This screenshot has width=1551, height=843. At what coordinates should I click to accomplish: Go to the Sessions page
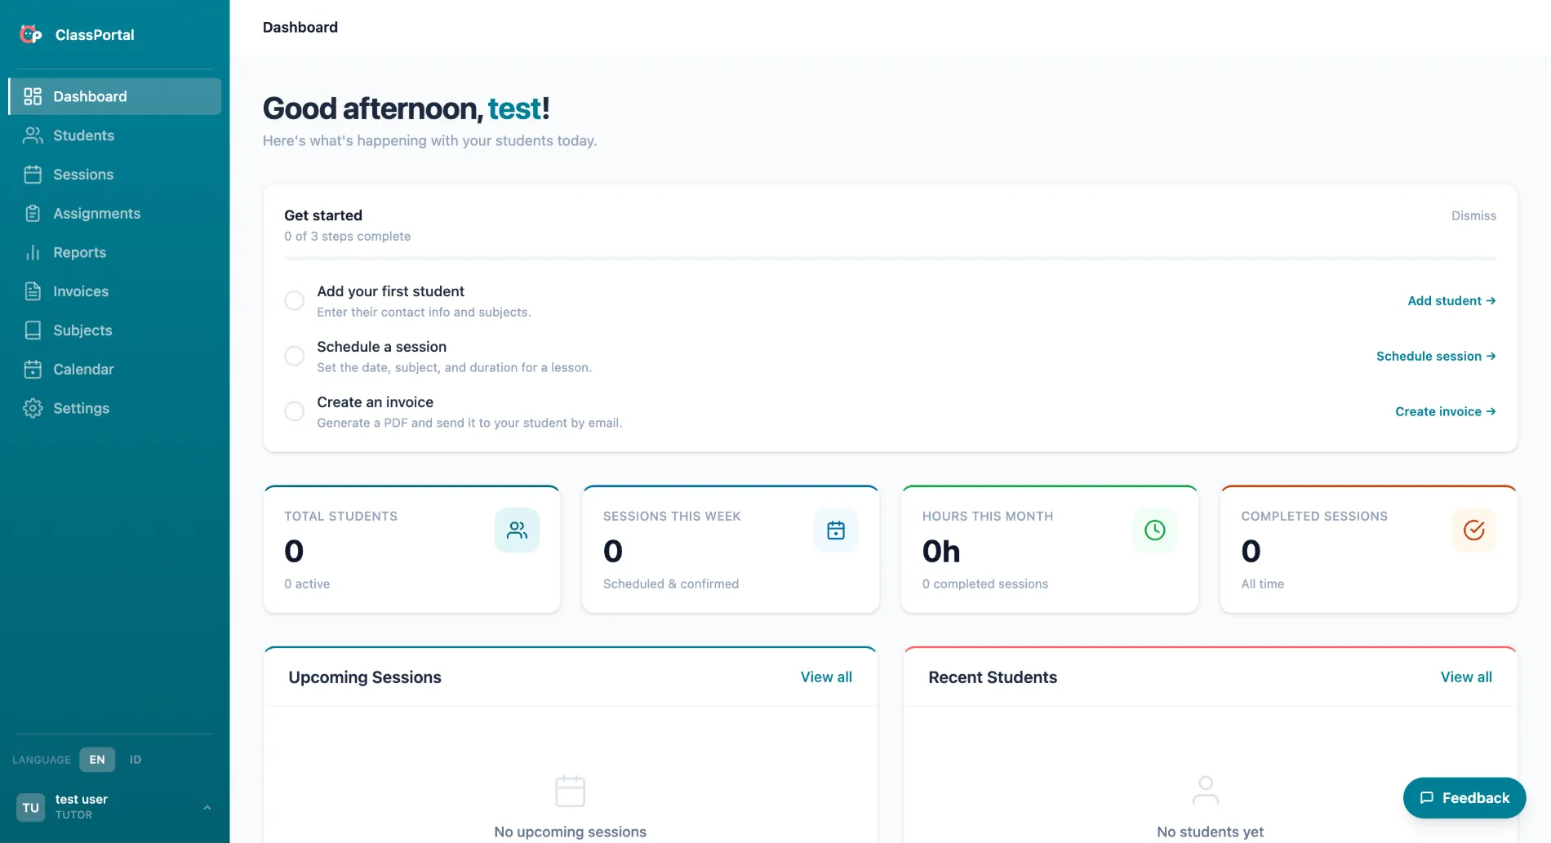(115, 175)
